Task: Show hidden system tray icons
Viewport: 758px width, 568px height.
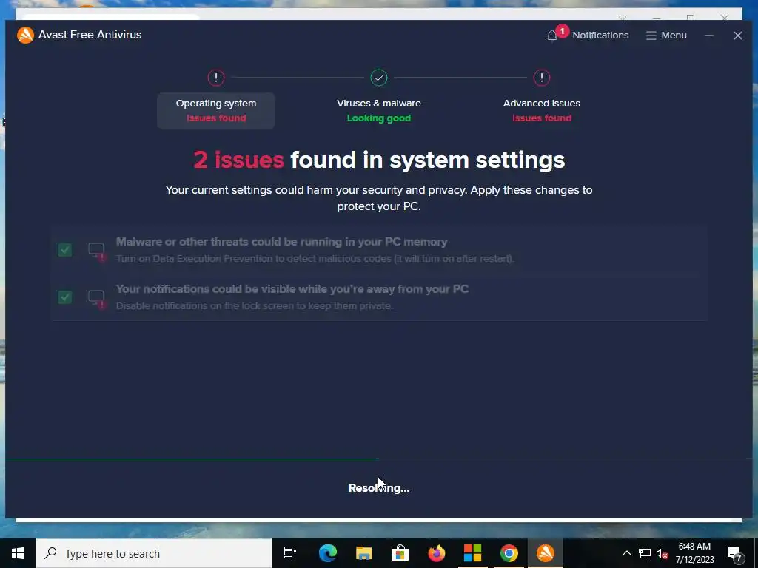Action: 626,553
